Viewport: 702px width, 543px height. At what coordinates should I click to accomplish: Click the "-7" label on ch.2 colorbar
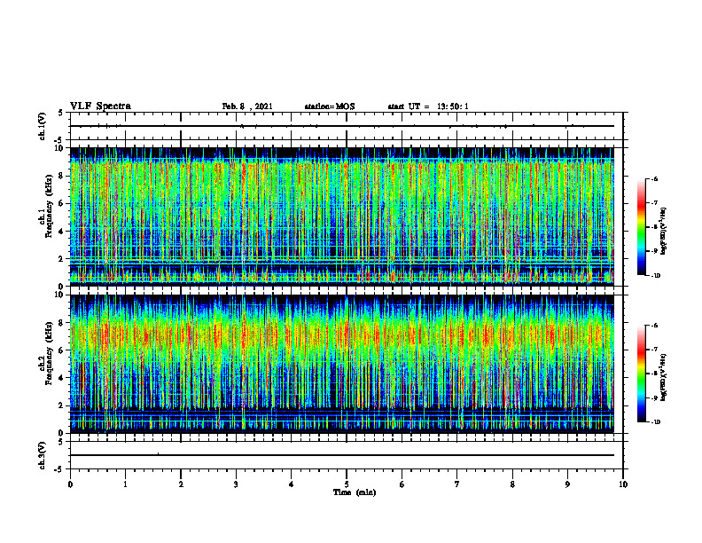pyautogui.click(x=655, y=350)
